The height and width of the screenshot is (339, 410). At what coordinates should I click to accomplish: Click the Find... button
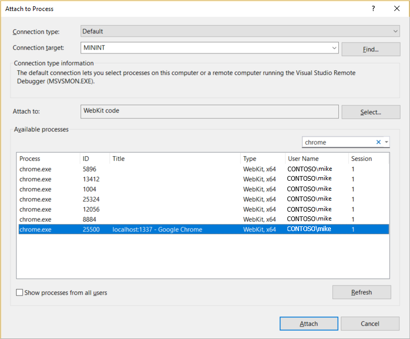[371, 49]
